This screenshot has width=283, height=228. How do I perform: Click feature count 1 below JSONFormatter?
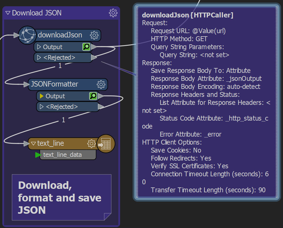tap(63, 120)
